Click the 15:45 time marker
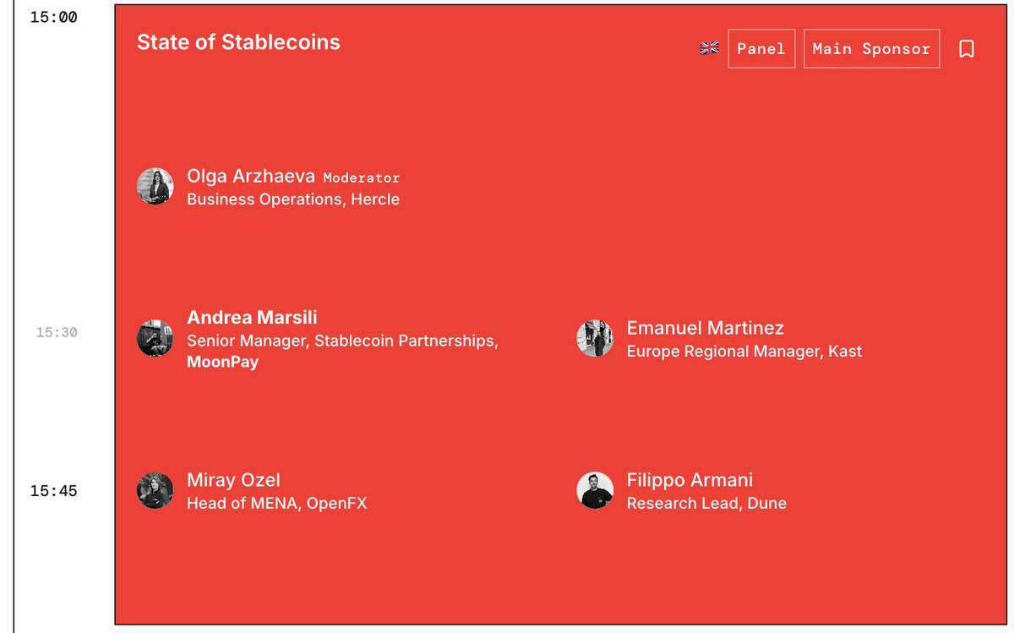Image resolution: width=1014 pixels, height=633 pixels. pyautogui.click(x=54, y=491)
